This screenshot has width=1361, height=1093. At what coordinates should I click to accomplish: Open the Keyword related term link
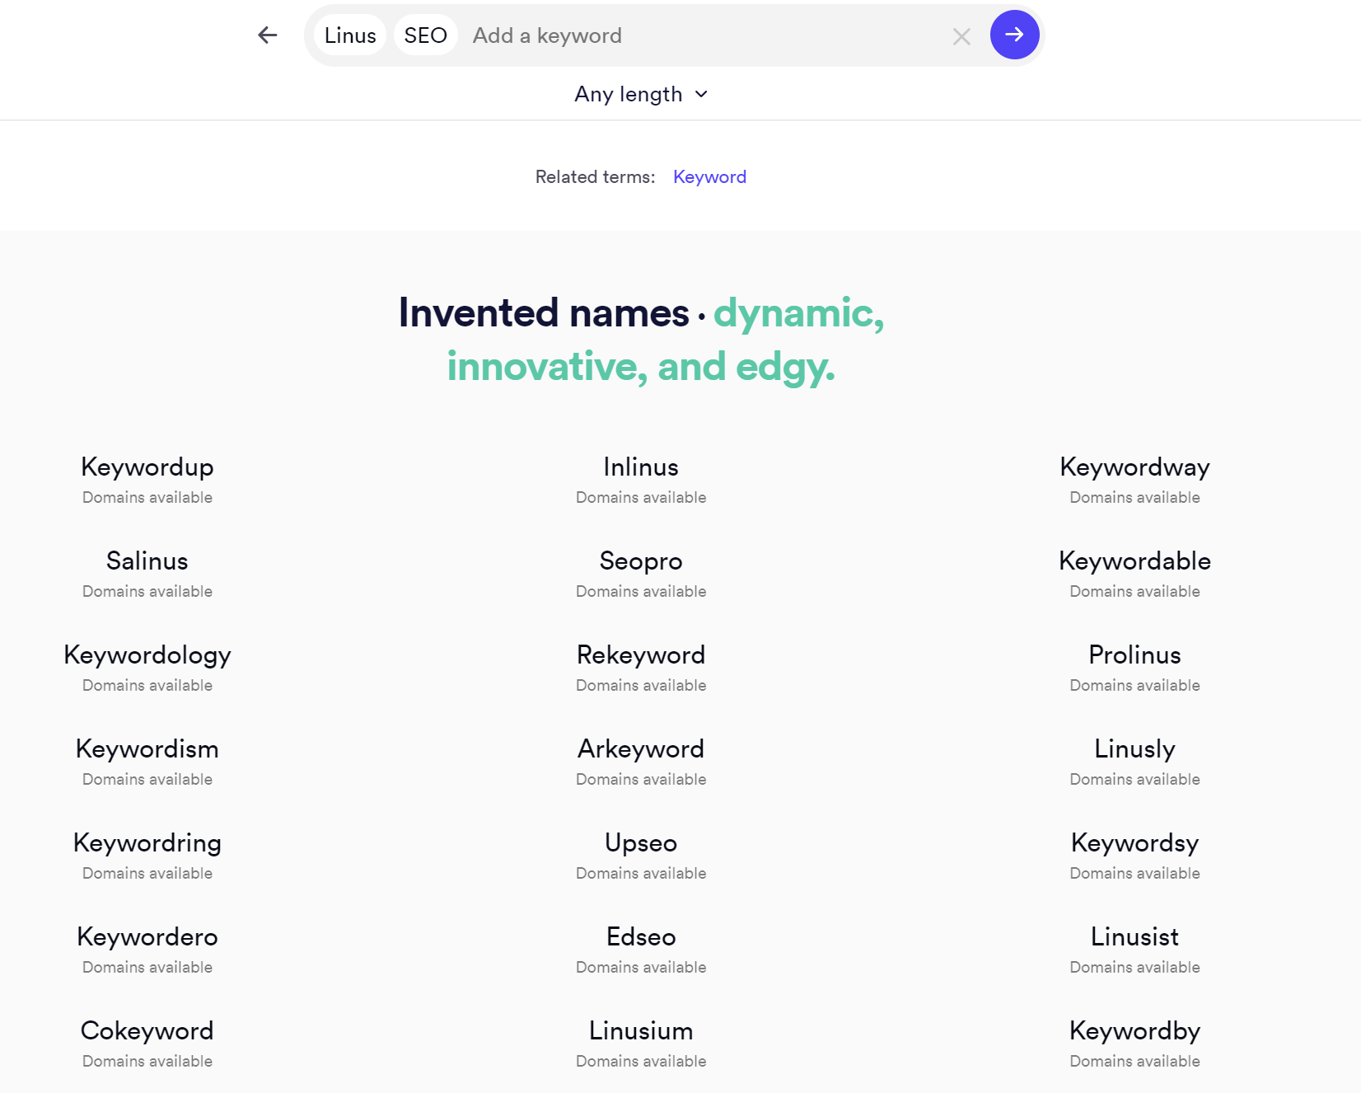point(709,176)
